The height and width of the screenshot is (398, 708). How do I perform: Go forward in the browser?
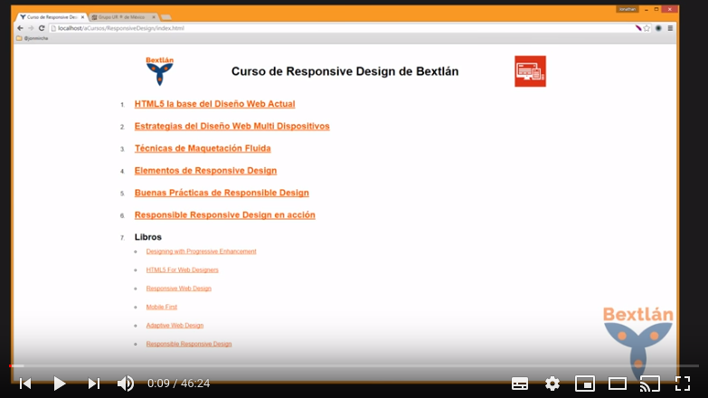tap(31, 28)
